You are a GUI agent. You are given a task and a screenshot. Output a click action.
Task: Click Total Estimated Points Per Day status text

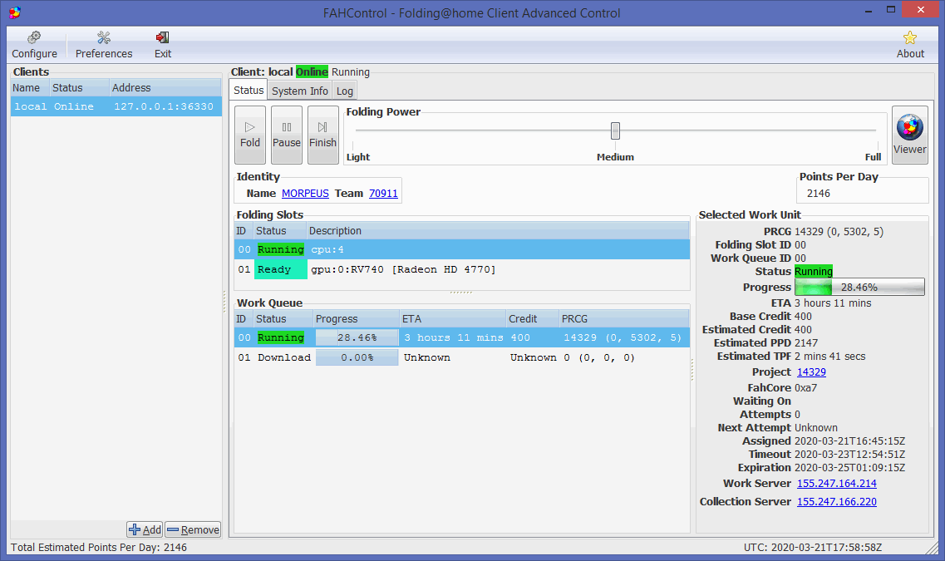99,547
